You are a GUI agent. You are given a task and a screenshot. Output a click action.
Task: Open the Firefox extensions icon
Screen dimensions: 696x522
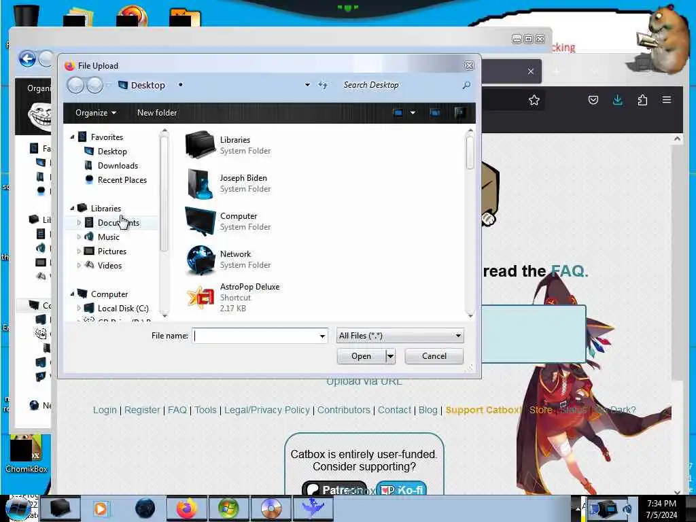(x=642, y=101)
